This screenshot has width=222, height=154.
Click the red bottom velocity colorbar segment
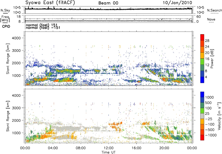pos(202,137)
